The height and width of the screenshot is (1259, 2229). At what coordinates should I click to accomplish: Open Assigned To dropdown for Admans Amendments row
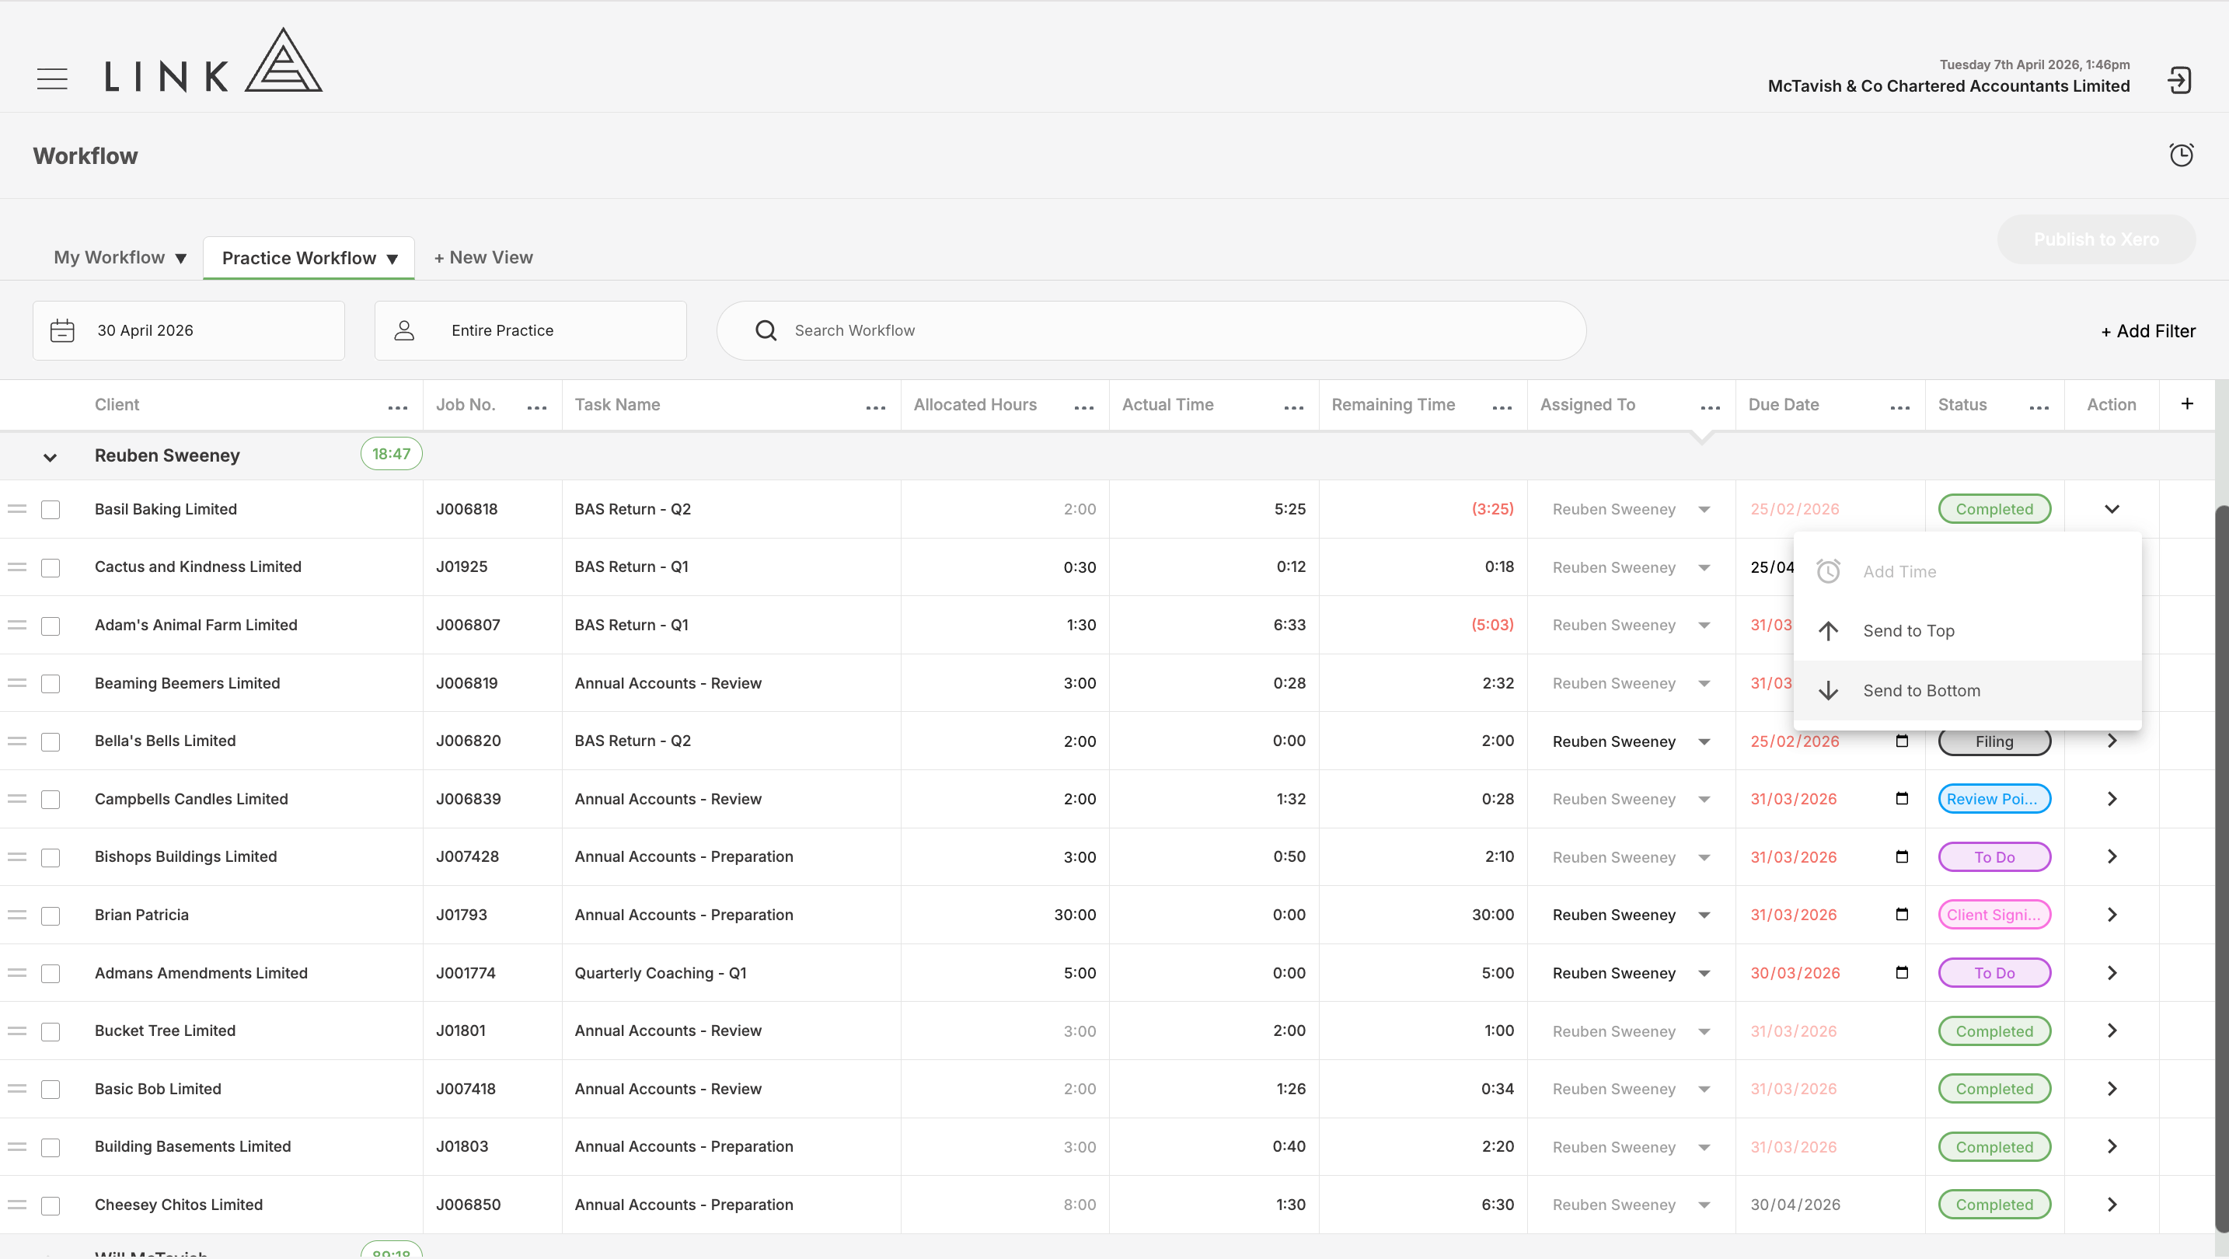[1704, 974]
